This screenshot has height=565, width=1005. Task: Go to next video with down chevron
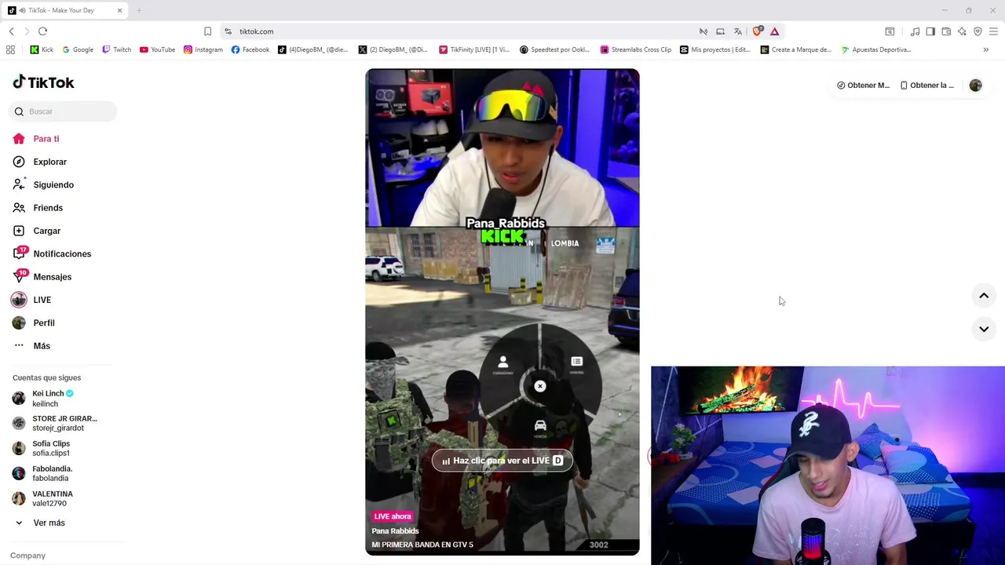[x=984, y=329]
